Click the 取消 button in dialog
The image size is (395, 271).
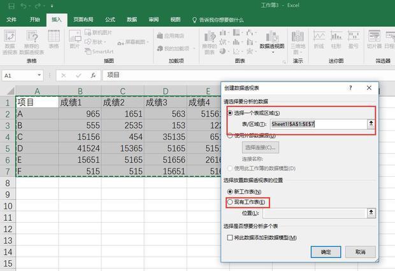pyautogui.click(x=360, y=252)
